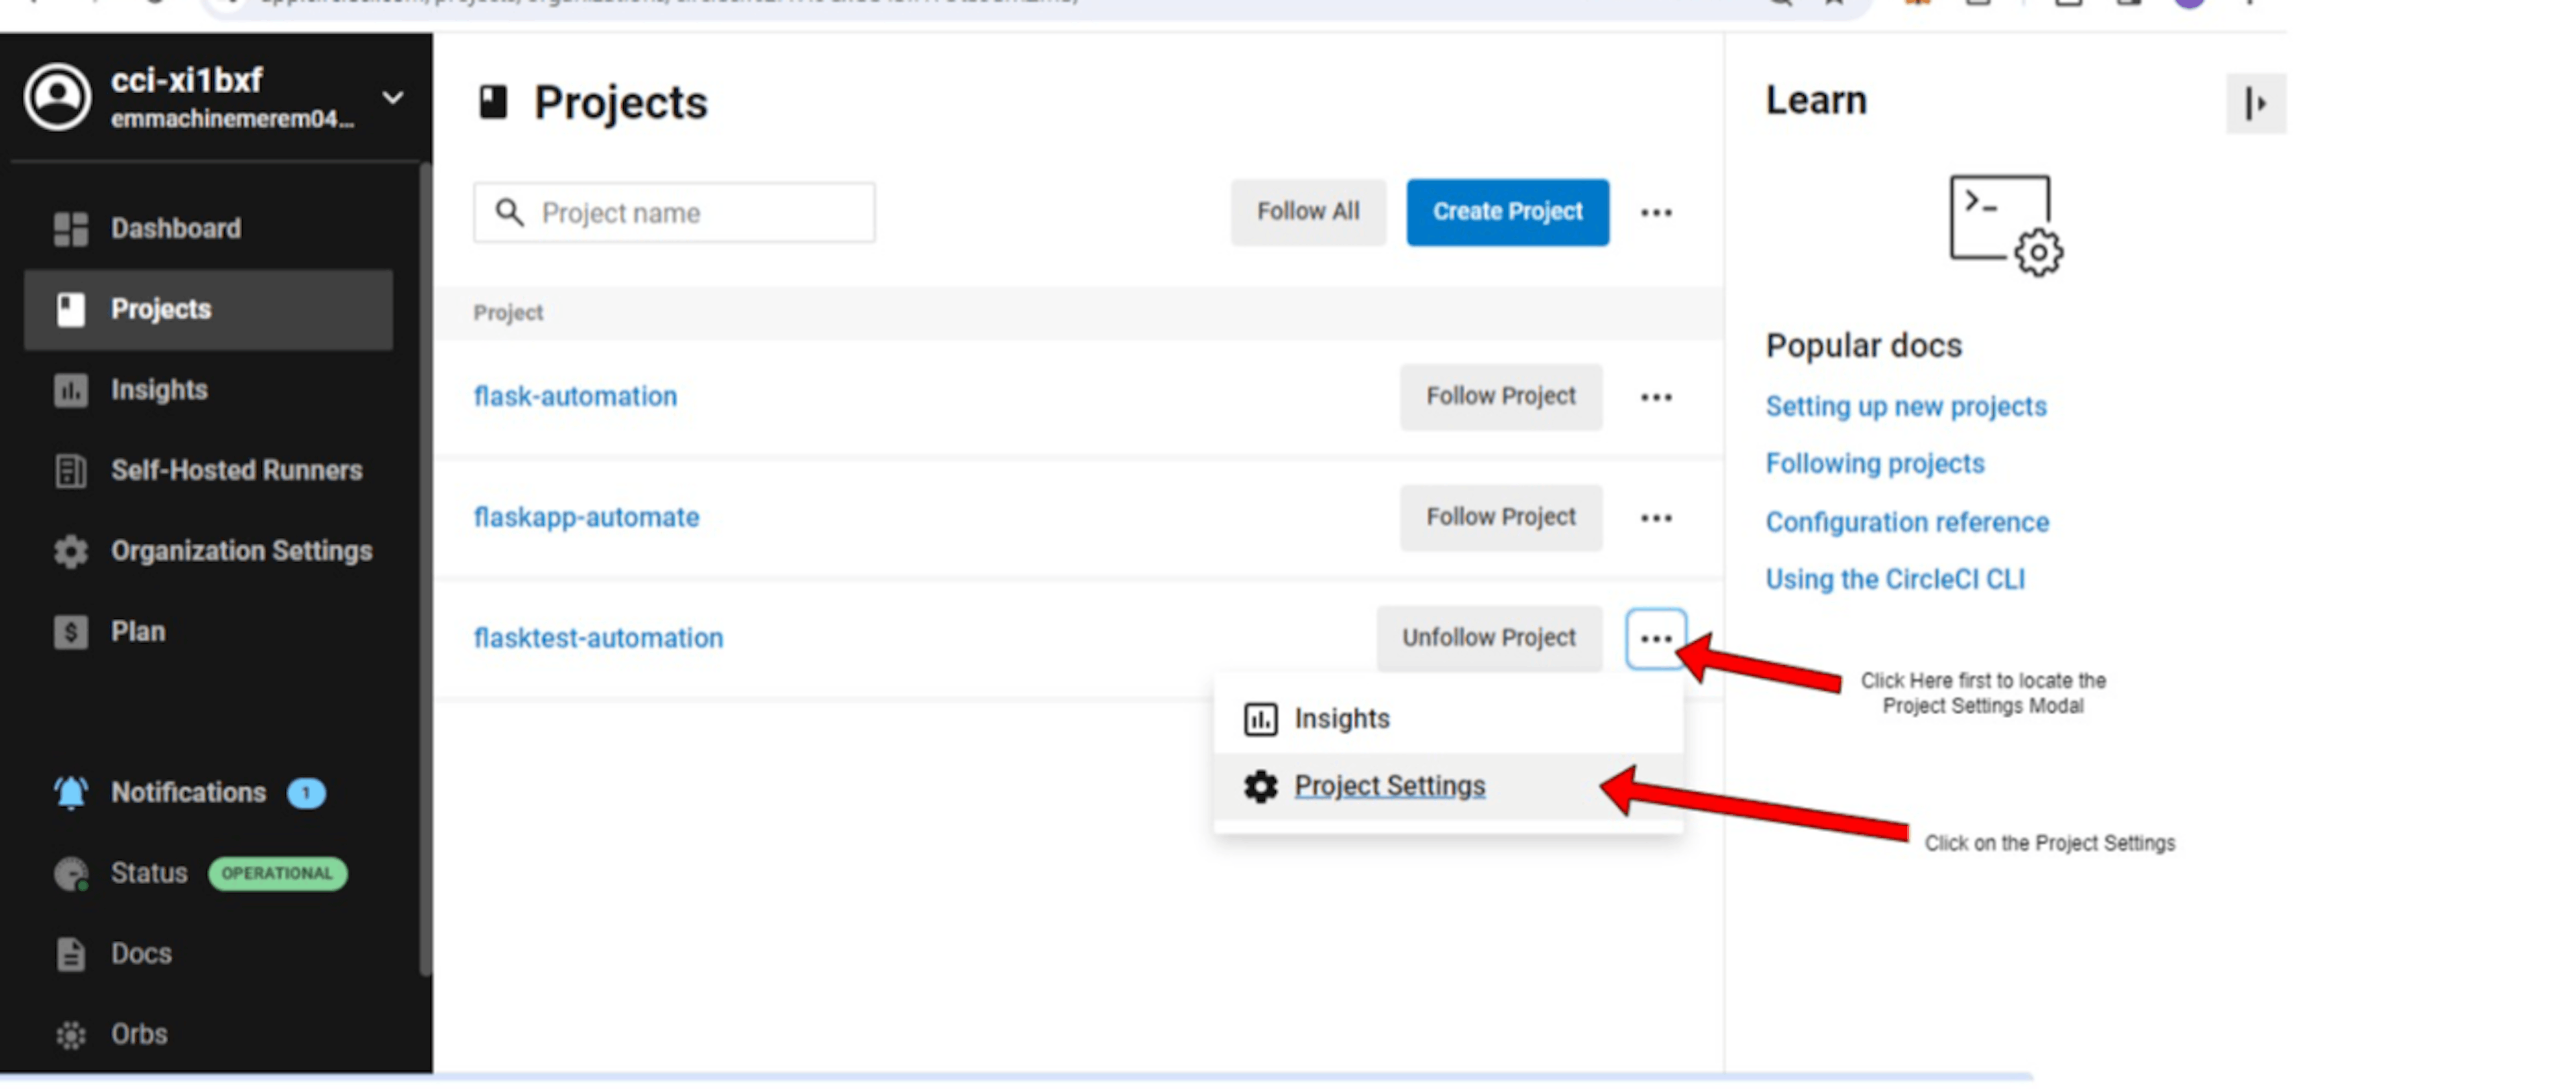Screen dimensions: 2576x1089
Task: Select Projects in the sidebar
Action: coord(208,310)
